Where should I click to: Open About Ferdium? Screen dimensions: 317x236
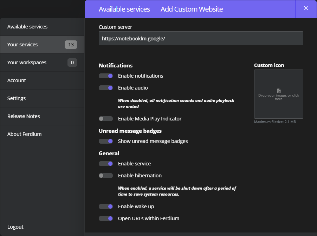(x=24, y=134)
